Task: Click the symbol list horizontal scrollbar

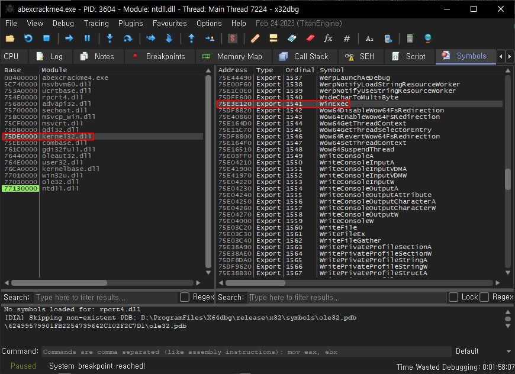Action: pos(256,283)
